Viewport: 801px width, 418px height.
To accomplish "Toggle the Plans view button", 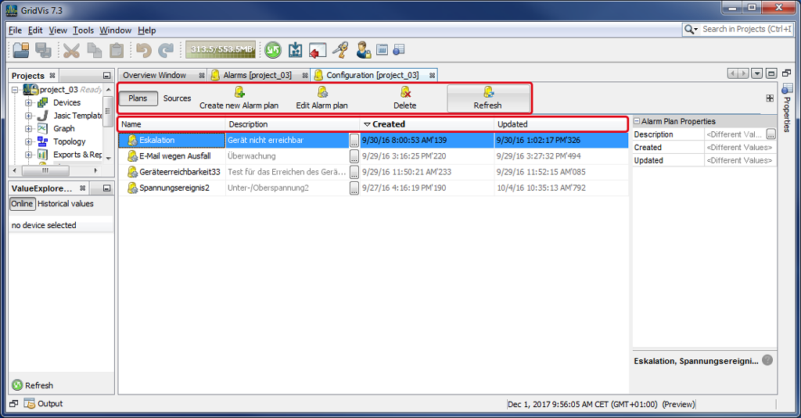I will [x=138, y=98].
